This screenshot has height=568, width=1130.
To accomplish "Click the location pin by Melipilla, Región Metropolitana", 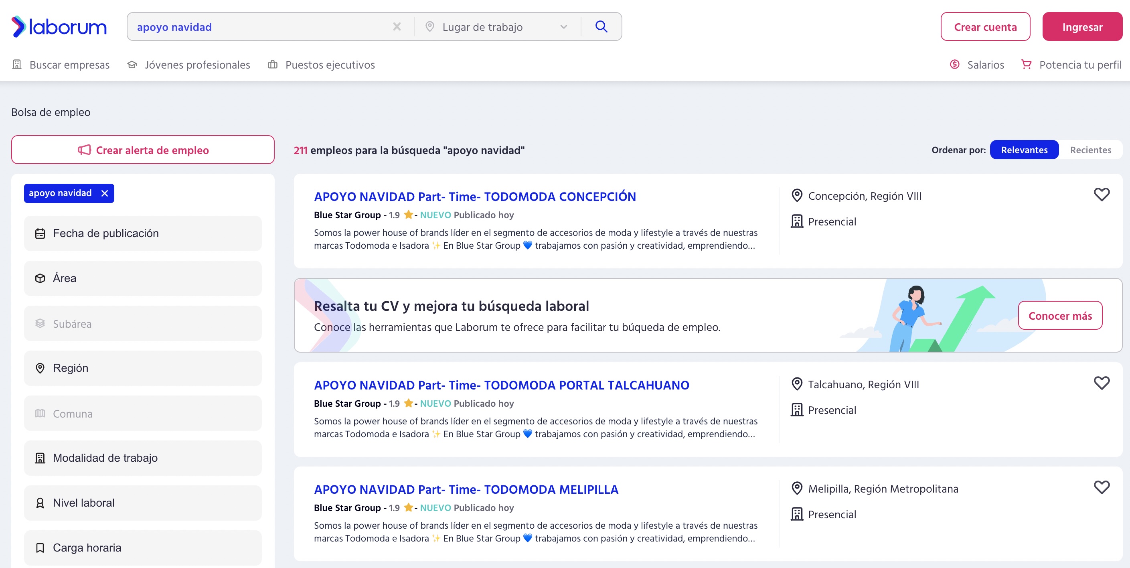I will point(797,489).
